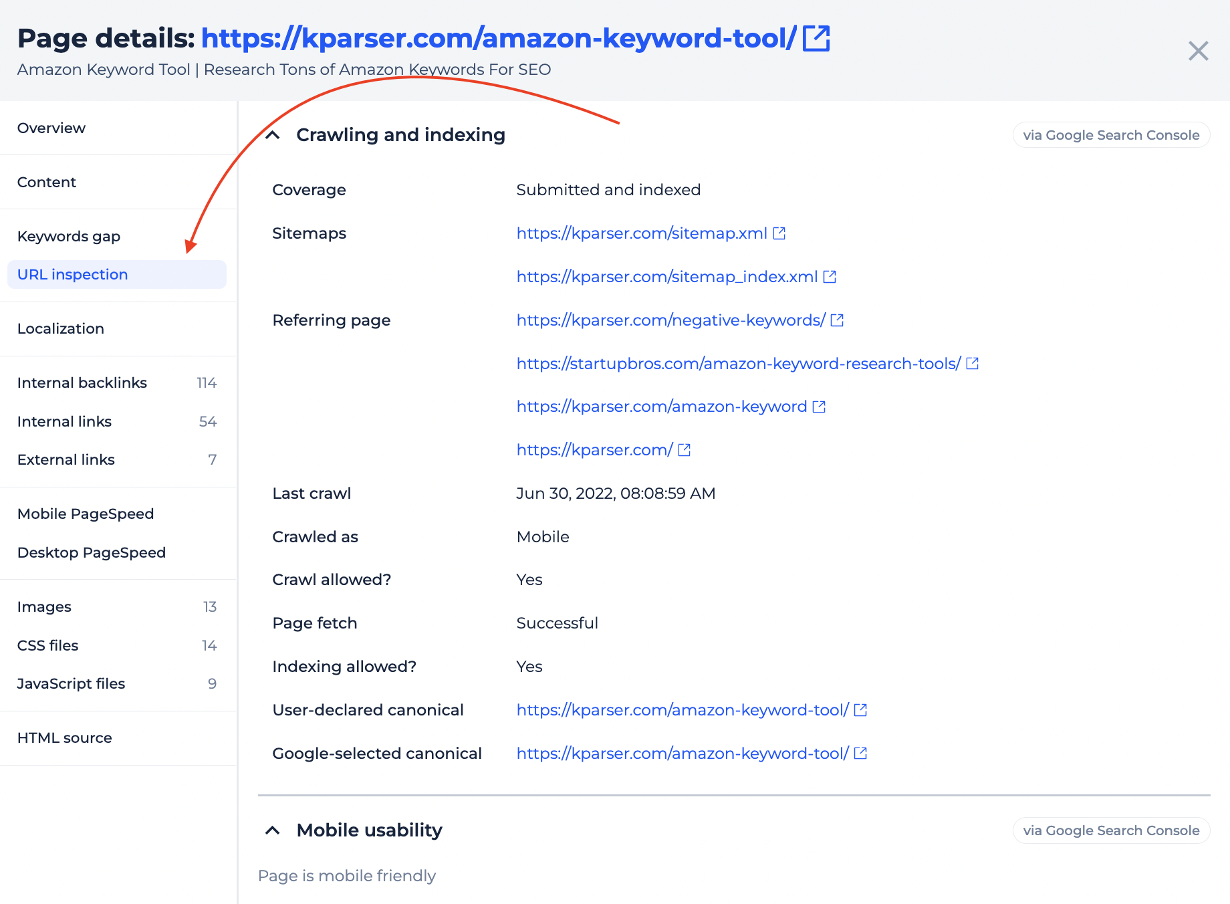
Task: Click 'Yes' value for Crawl allowed?
Action: 529,580
